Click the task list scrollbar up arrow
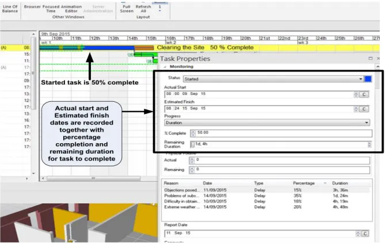 33,34
